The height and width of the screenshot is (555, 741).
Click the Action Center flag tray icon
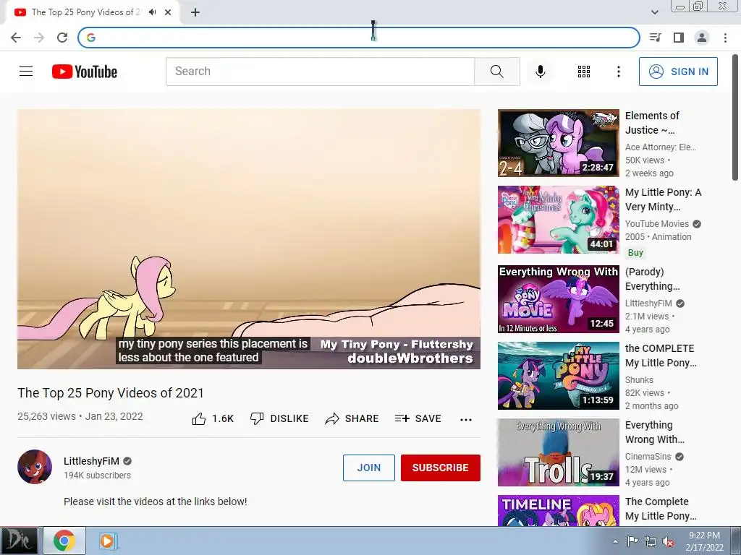tap(632, 541)
